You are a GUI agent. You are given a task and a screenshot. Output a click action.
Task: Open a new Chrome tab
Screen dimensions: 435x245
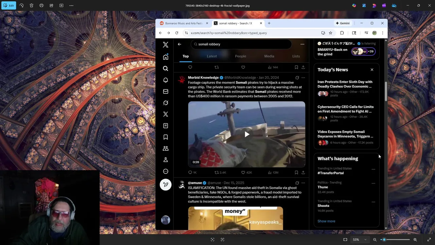click(x=269, y=23)
